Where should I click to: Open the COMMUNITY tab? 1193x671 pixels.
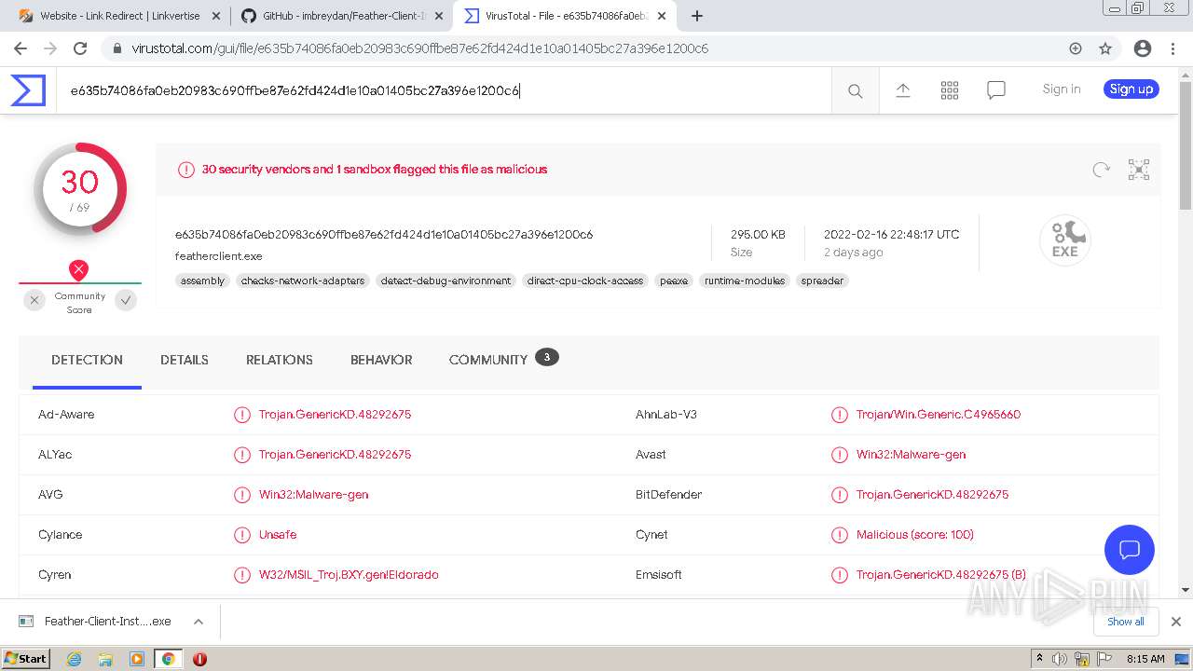[503, 360]
